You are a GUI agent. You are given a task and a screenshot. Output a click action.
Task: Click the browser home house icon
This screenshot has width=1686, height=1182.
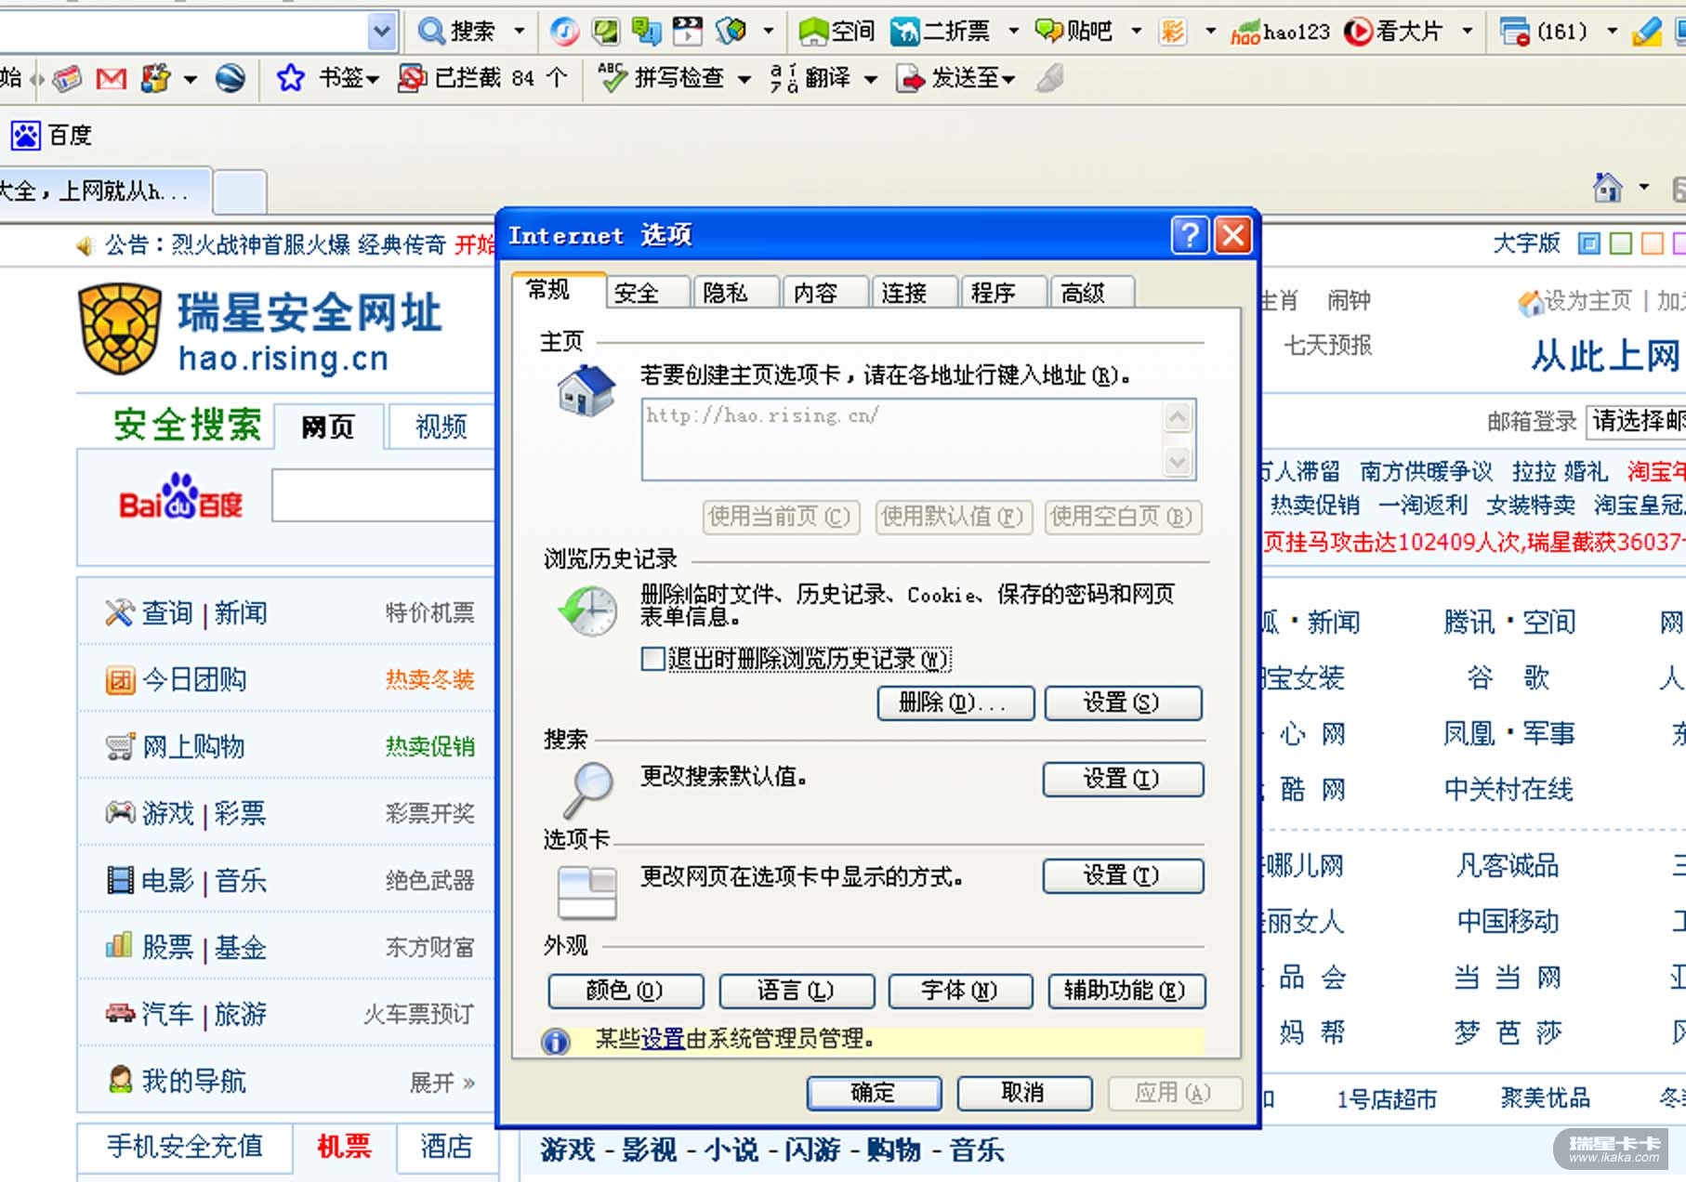point(1607,188)
